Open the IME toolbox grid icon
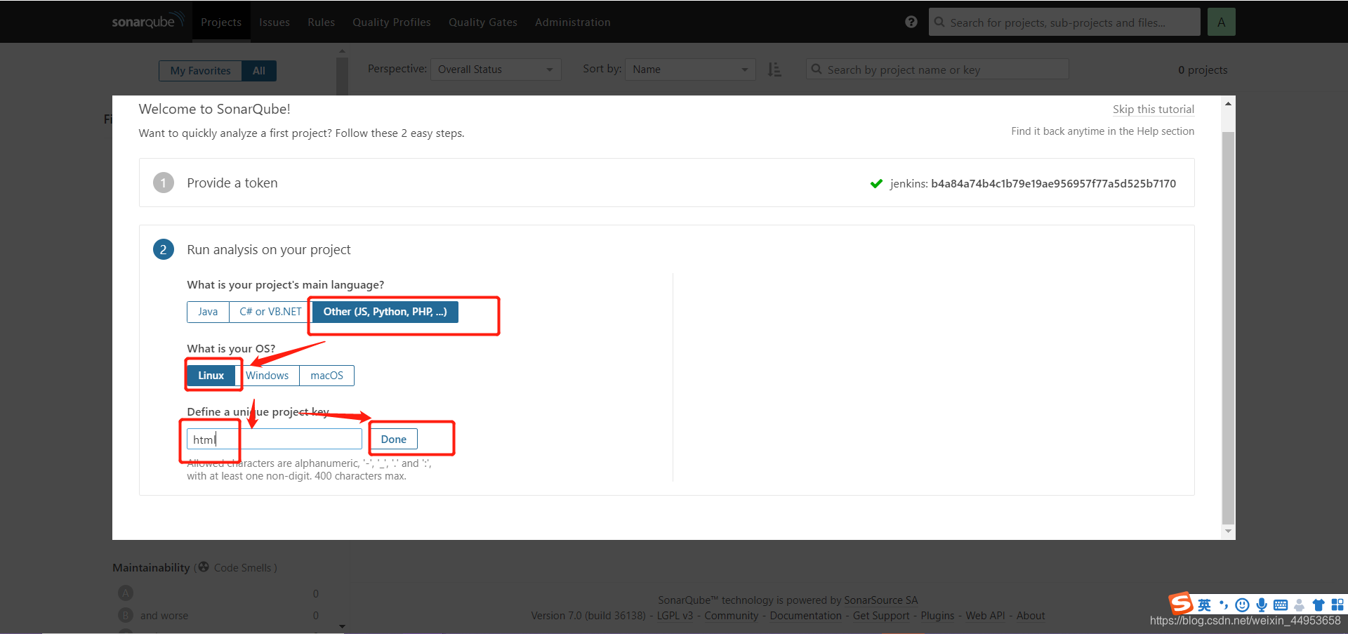The height and width of the screenshot is (634, 1348). click(x=1337, y=605)
